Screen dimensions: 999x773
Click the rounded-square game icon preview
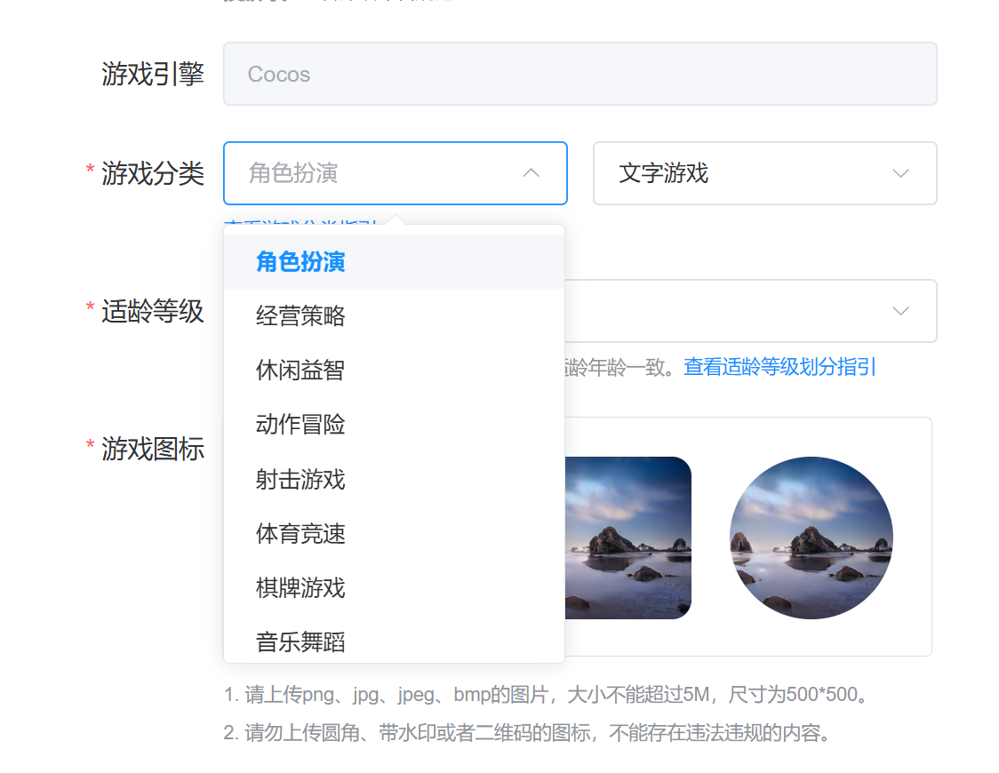628,538
